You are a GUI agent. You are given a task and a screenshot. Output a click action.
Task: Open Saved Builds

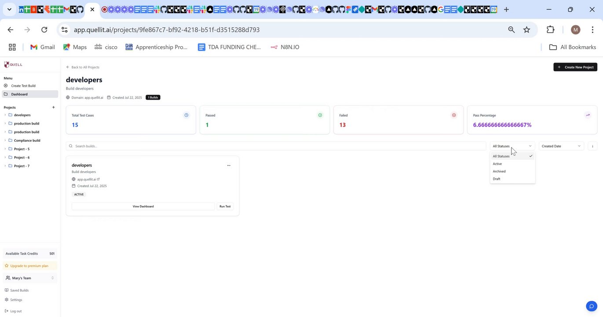tap(17, 291)
